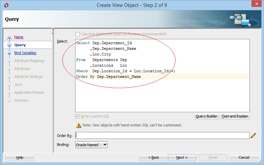Toggle Calculate Optimized Query at Runtime checkbox
This screenshot has width=264, height=165.
coord(77,34)
